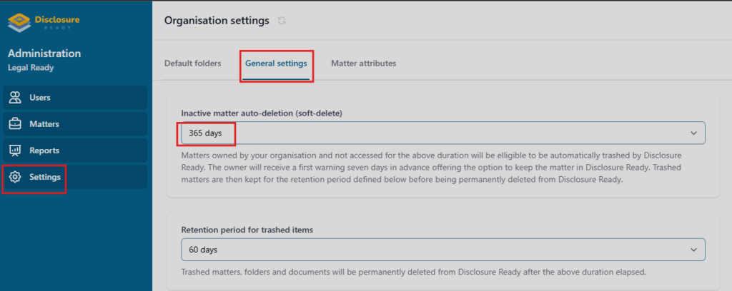The height and width of the screenshot is (291, 732).
Task: Open Matters from the sidebar
Action: (75, 124)
